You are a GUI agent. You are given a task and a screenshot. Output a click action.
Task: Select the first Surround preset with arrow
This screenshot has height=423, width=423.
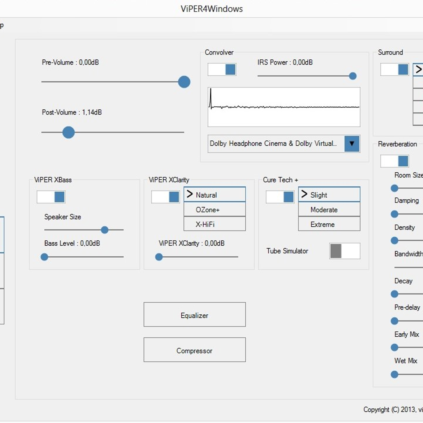tap(418, 70)
